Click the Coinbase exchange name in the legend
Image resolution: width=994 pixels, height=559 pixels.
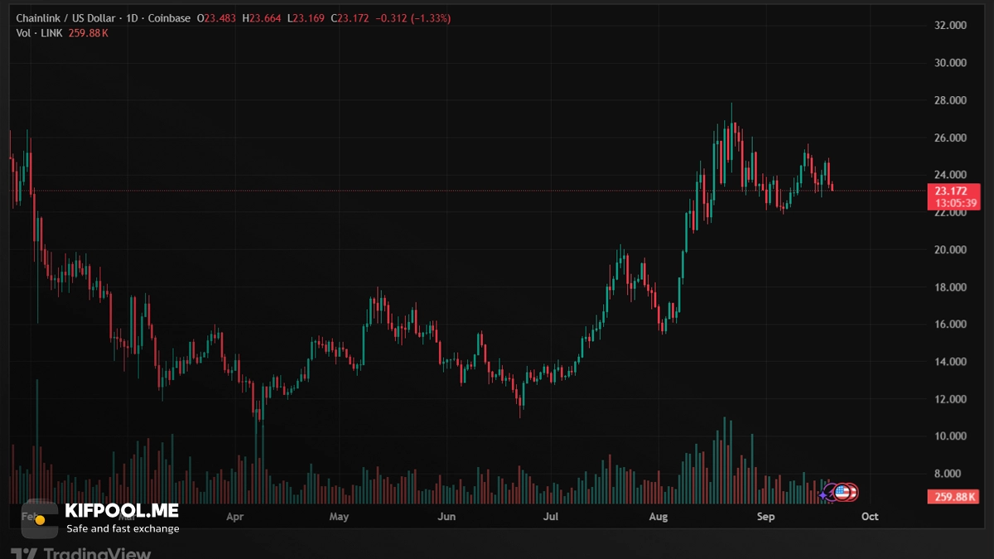(x=168, y=17)
